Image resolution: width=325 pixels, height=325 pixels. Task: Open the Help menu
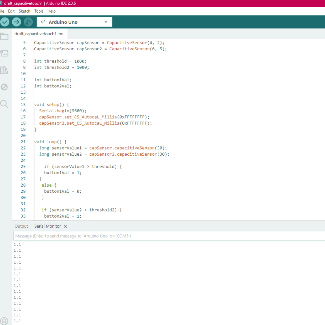click(51, 11)
